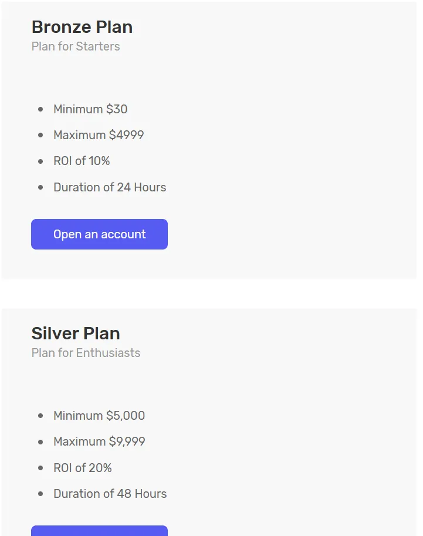Click the Bronze Plan heading
The height and width of the screenshot is (536, 423).
click(x=82, y=27)
